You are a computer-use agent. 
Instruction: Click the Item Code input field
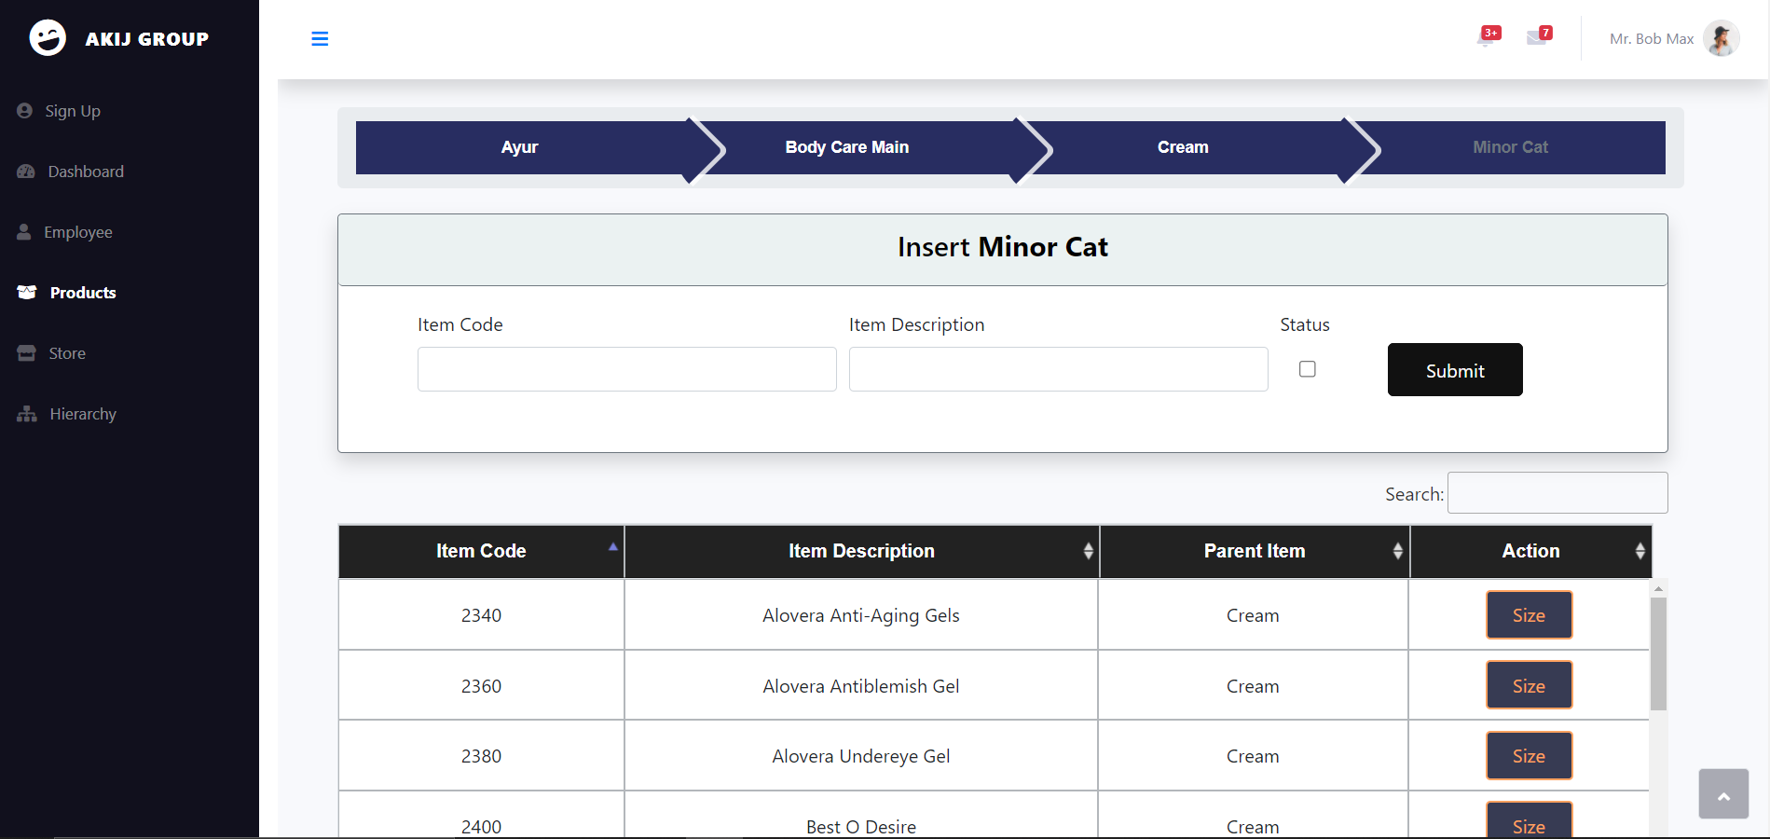[627, 369]
